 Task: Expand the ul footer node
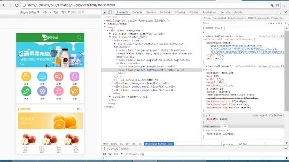110,96
